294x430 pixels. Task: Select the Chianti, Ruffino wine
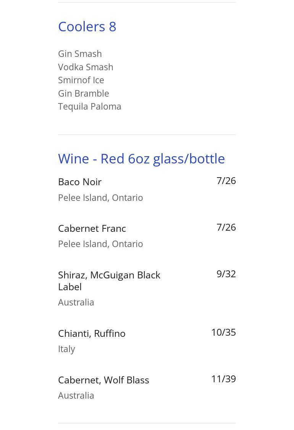pyautogui.click(x=92, y=333)
